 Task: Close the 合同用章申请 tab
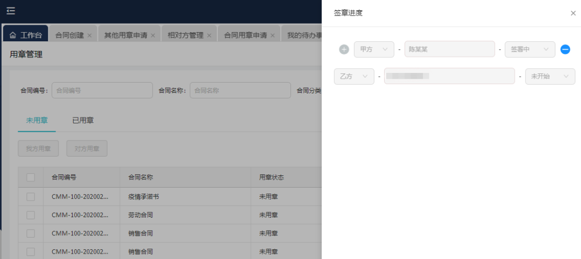[273, 36]
